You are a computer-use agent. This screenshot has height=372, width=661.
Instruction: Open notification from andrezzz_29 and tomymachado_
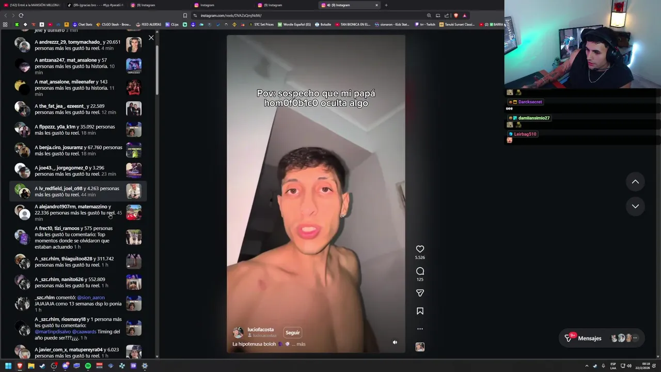pyautogui.click(x=77, y=45)
